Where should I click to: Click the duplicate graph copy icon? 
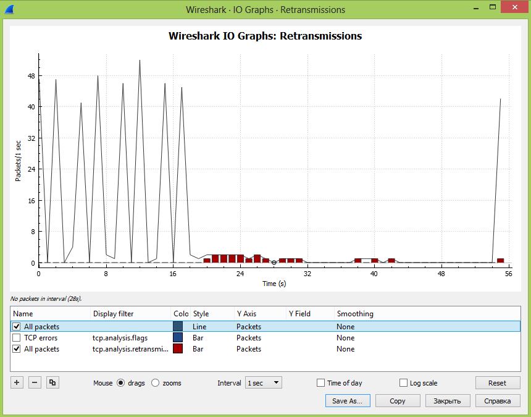coord(53,383)
